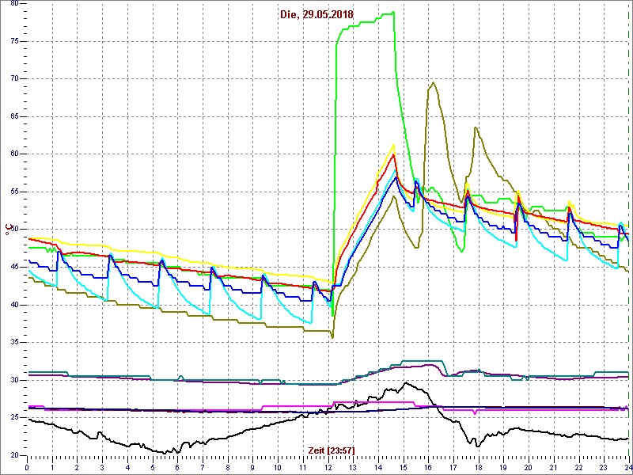This screenshot has width=633, height=475.
Task: Select the '55' value on temperature axis
Action: (x=13, y=192)
